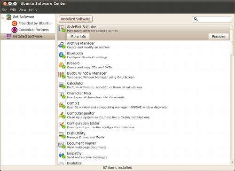
Task: Click 'Directly edit your entire configuration database'
Action: pos(101,127)
